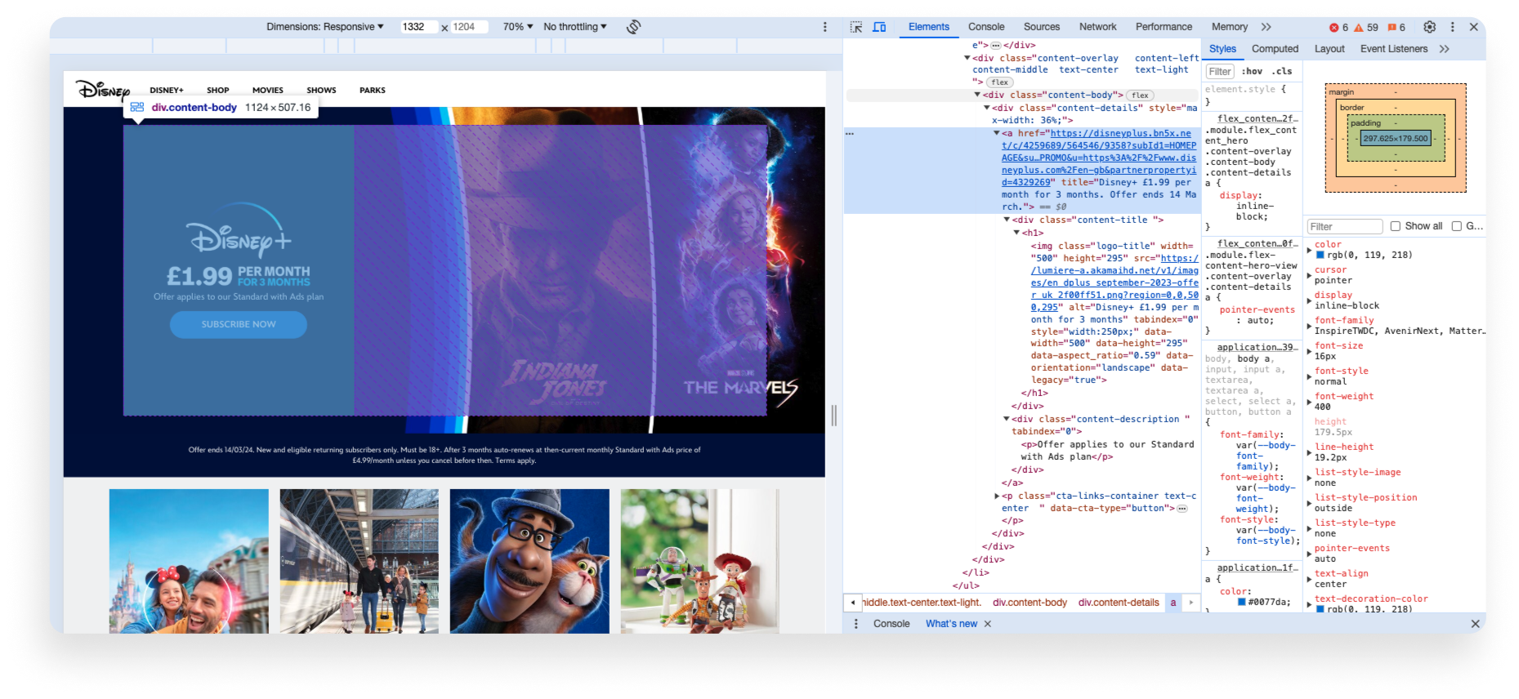
Task: Click the viewport width input field
Action: point(418,27)
